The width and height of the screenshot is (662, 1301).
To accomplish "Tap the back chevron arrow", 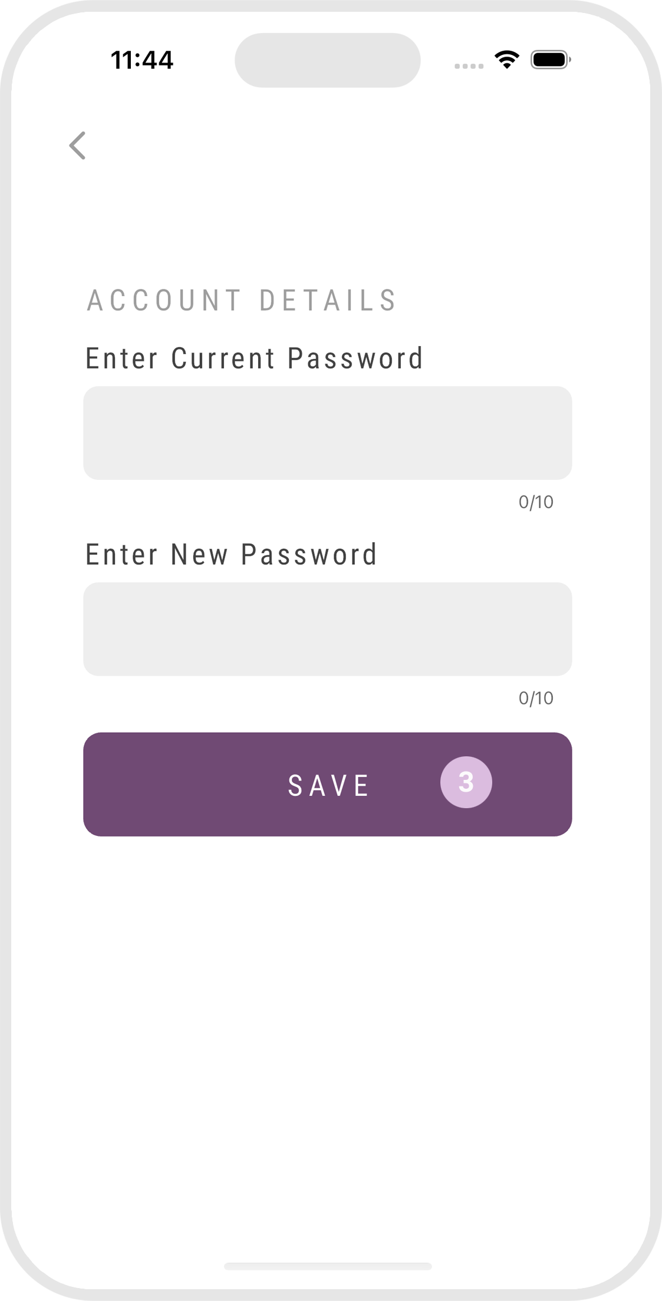I will (78, 146).
